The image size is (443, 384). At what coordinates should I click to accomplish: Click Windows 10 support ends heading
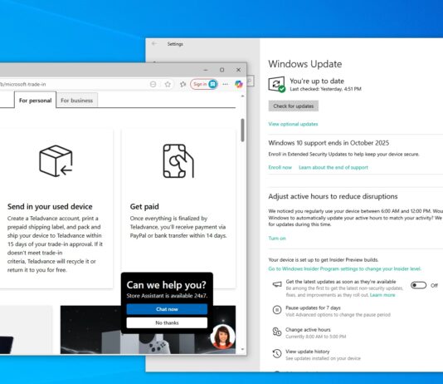coord(329,143)
